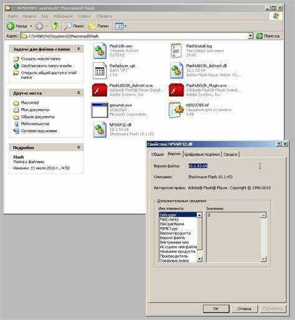Switch to the Цифровые подписи tab
Image resolution: width=295 pixels, height=320 pixels.
tap(202, 154)
